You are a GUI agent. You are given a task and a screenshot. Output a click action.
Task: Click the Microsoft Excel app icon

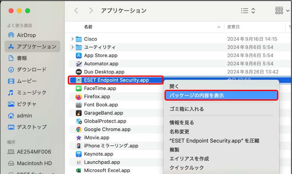79,170
